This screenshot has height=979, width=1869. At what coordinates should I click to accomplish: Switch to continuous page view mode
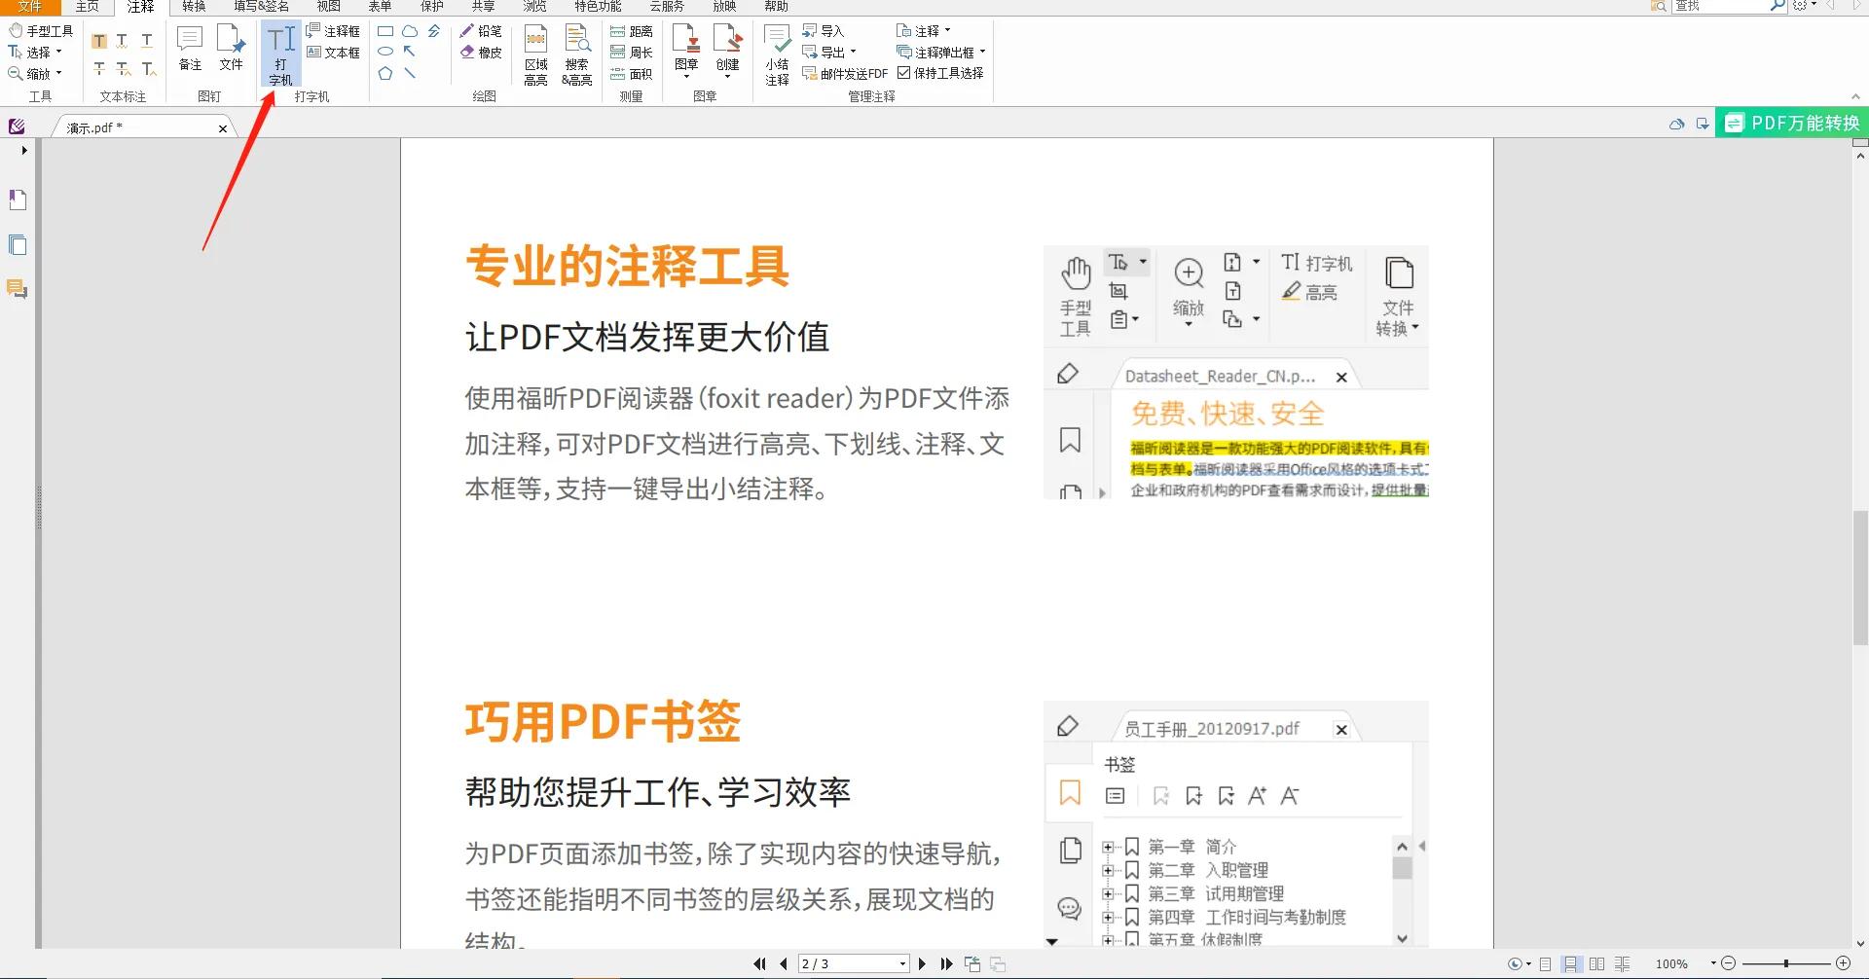[1570, 964]
